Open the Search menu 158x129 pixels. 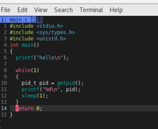pyautogui.click(x=63, y=10)
